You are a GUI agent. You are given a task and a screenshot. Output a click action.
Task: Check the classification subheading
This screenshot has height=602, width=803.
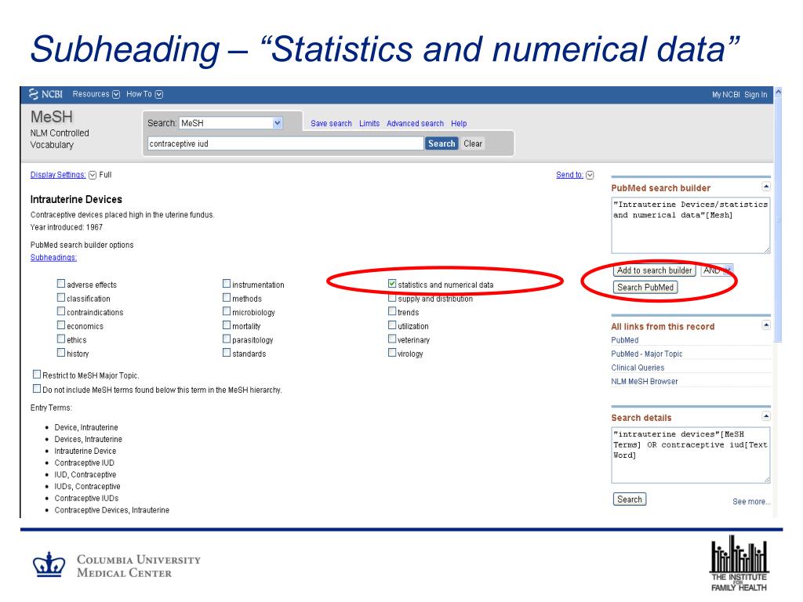[x=61, y=297]
